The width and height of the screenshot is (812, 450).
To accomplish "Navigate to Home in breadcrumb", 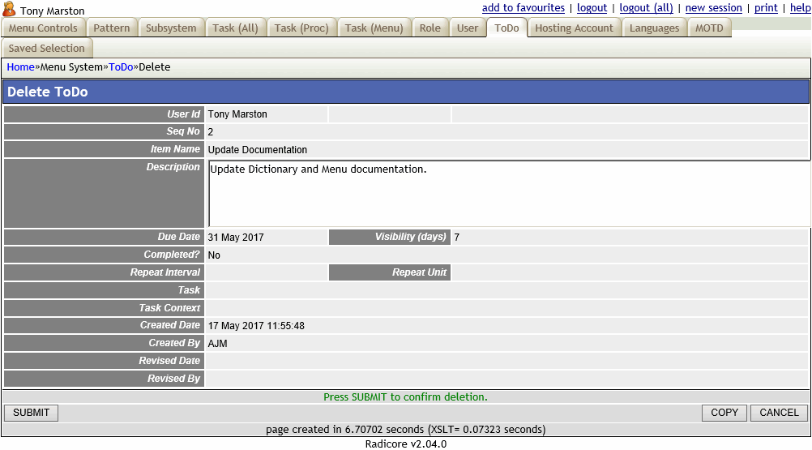I will [20, 67].
